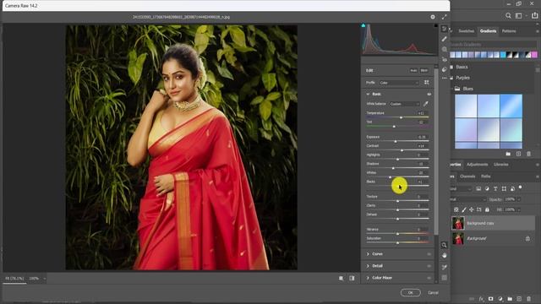Switch to Patterns tab in Photoshop
Image resolution: width=541 pixels, height=304 pixels.
(509, 31)
